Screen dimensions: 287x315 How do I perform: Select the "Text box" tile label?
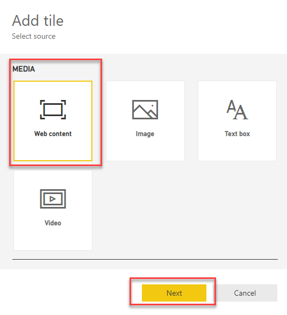click(x=237, y=134)
